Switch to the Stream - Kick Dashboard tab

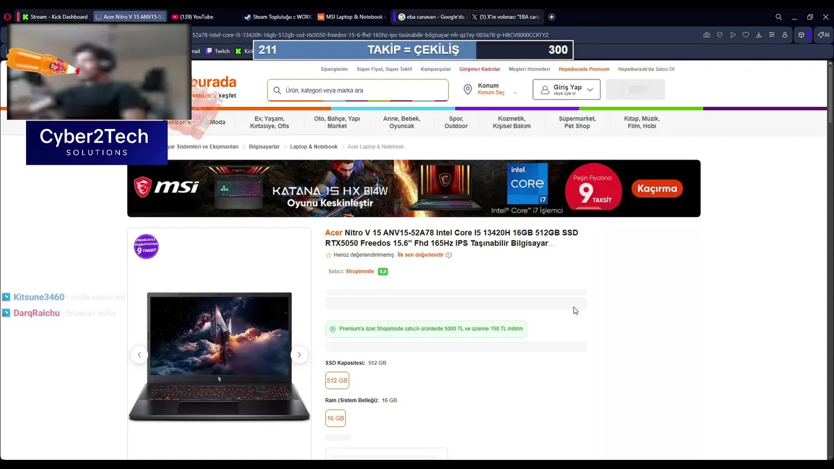(x=55, y=17)
